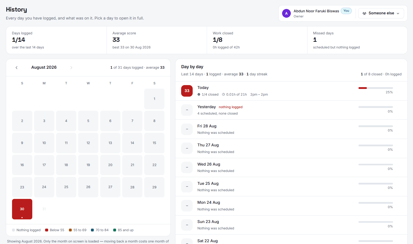Screen dimensions: 413x244
Task: Click the 'August 2026' month label
Action: pos(44,67)
